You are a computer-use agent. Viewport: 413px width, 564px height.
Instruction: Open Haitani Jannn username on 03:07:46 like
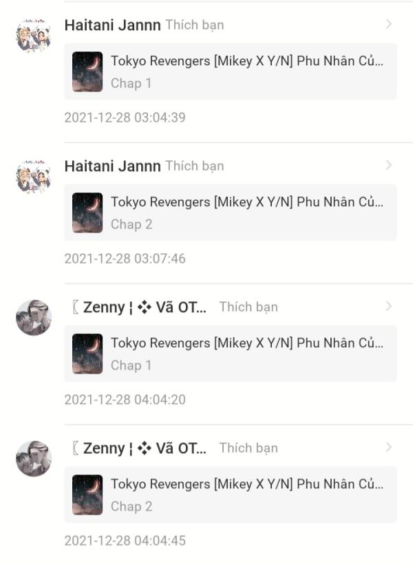113,166
